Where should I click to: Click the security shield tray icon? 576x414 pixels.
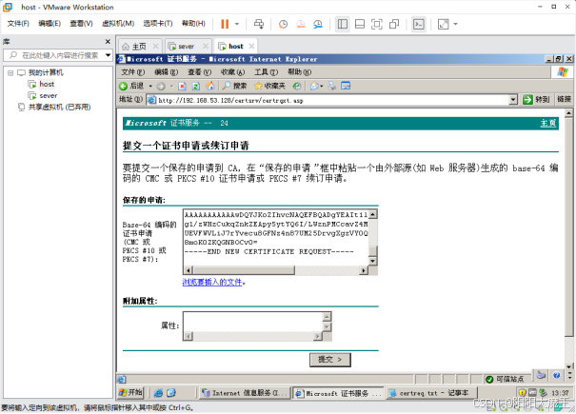tap(522, 393)
